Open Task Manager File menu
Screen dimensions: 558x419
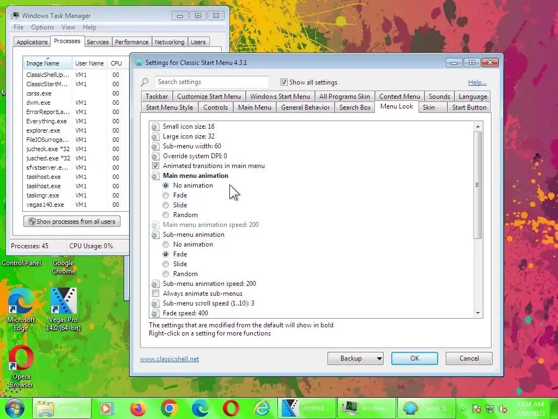[x=19, y=27]
